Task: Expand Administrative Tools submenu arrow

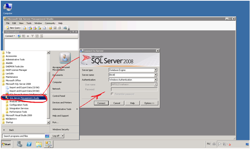Action: [77, 109]
